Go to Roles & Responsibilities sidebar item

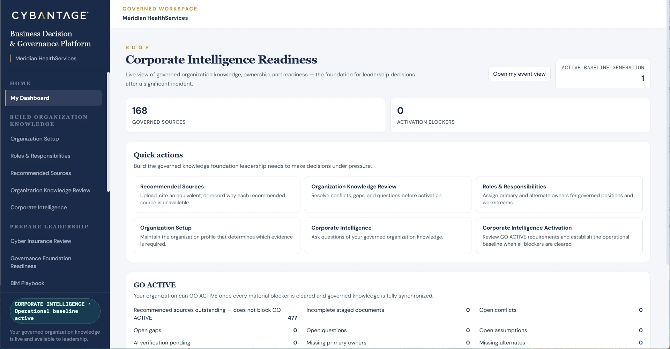40,156
